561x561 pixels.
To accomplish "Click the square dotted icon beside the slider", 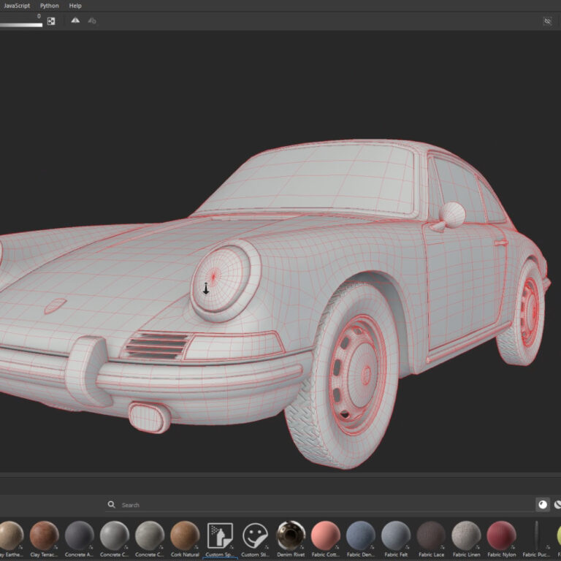I will [x=51, y=21].
